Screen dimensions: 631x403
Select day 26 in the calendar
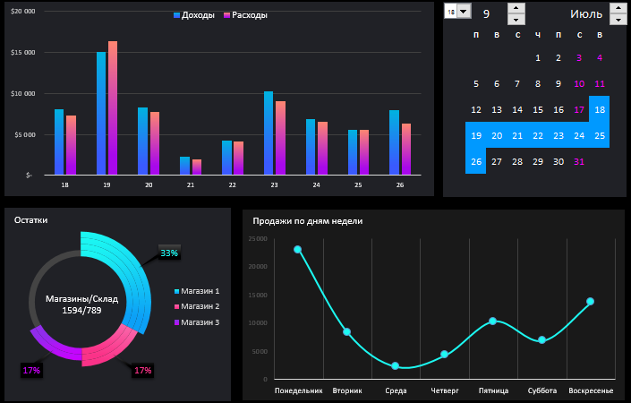475,161
